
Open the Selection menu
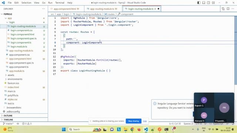click(x=26, y=3)
